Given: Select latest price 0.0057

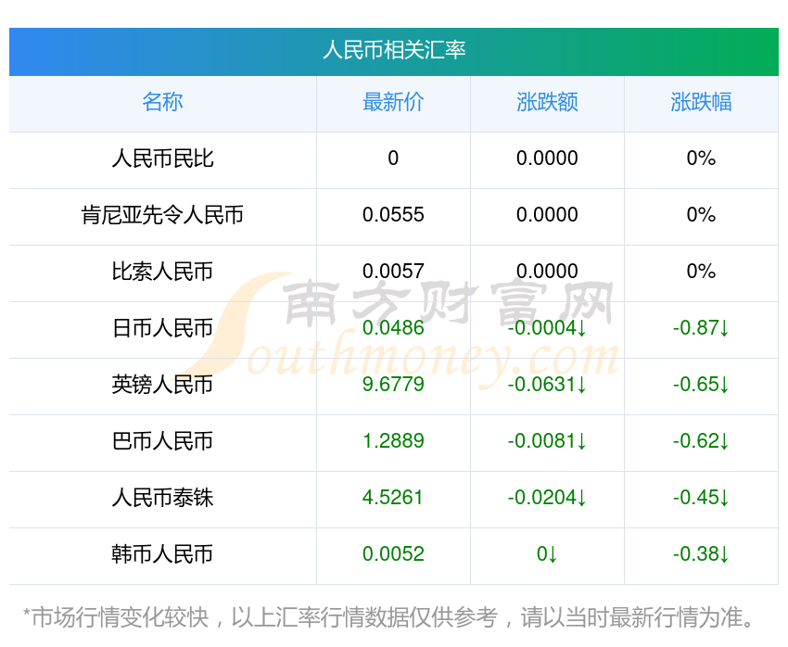Looking at the screenshot, I should (x=393, y=272).
